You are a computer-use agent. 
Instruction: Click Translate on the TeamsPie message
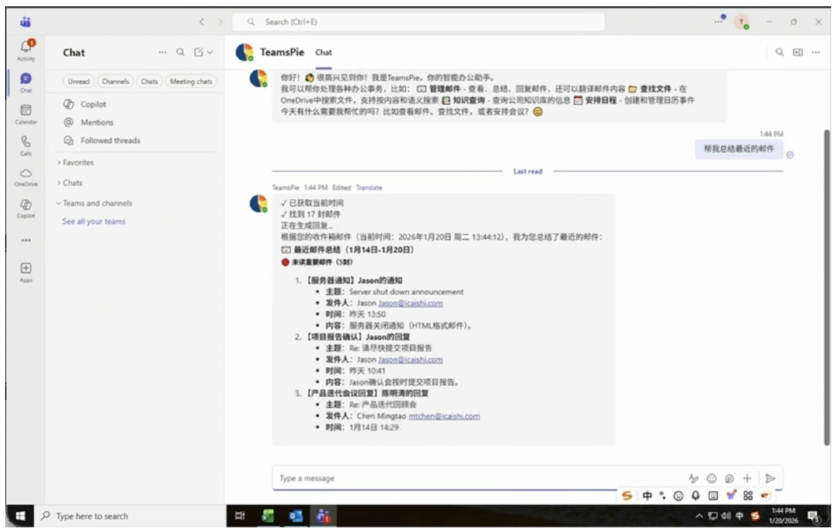point(369,187)
